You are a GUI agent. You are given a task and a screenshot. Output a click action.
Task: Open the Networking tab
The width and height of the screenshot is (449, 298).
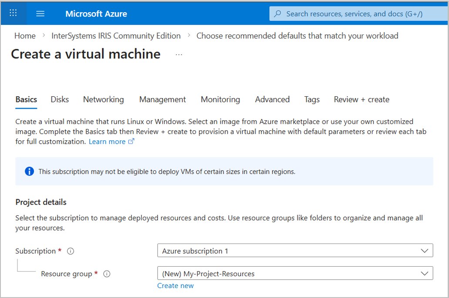click(x=103, y=99)
